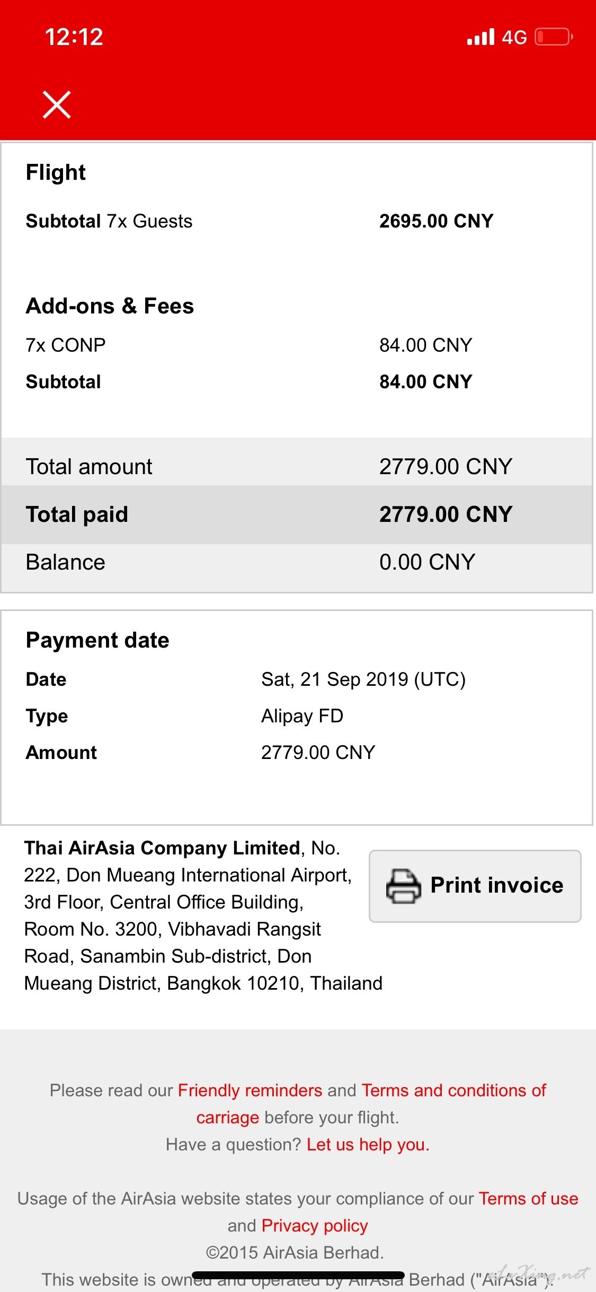Select the Alipay FD payment type
596x1292 pixels.
coord(302,716)
